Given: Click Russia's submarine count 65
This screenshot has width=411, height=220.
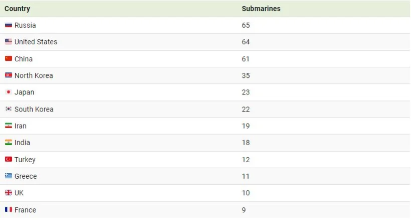Looking at the screenshot, I should tap(246, 25).
